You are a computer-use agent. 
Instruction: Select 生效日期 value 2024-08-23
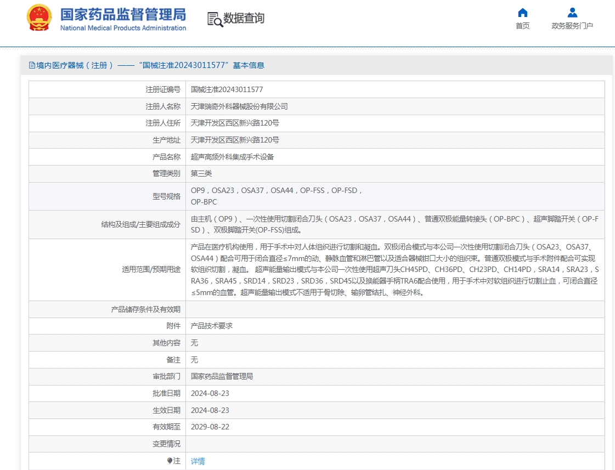tap(210, 410)
